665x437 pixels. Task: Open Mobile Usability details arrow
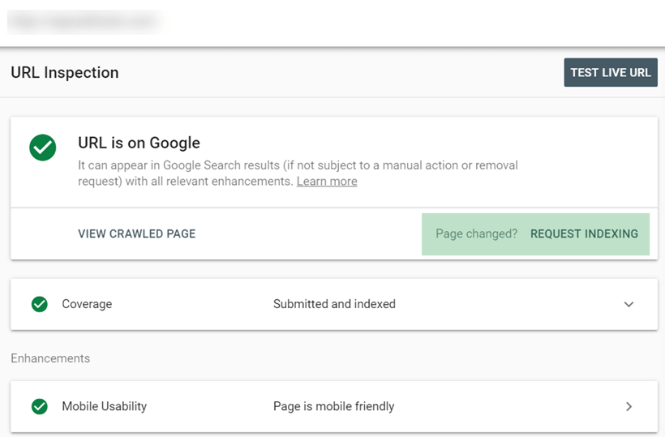pyautogui.click(x=629, y=406)
